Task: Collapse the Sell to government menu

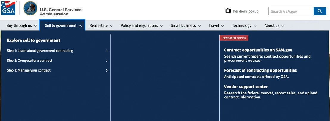Action: 62,26
